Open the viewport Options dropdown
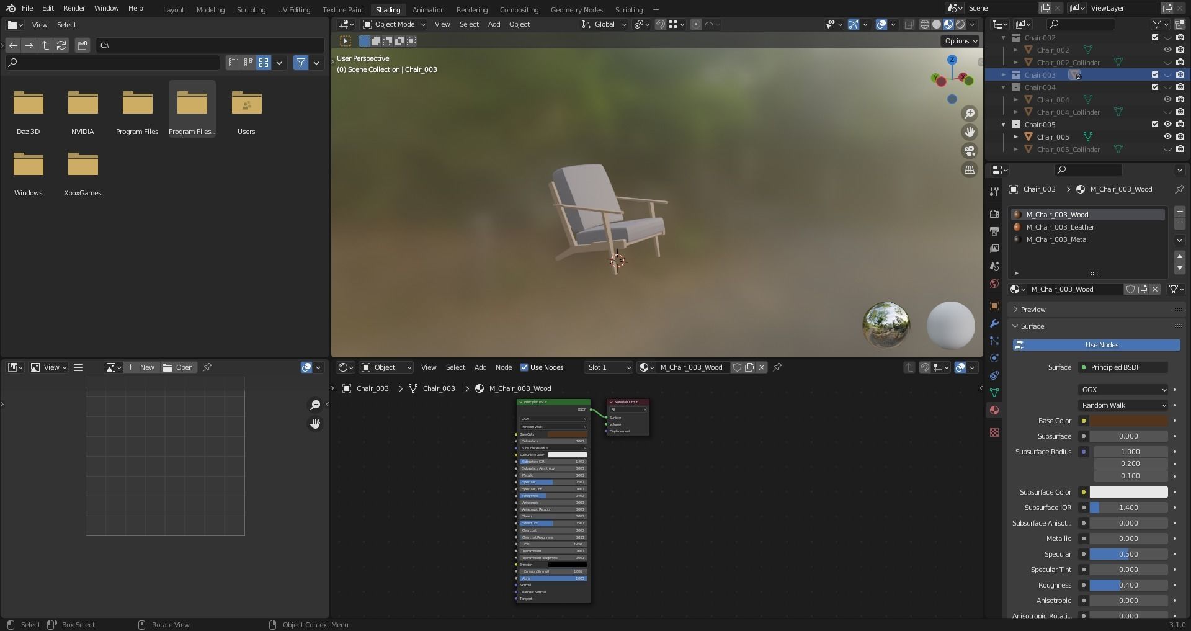1191x631 pixels. (x=961, y=41)
